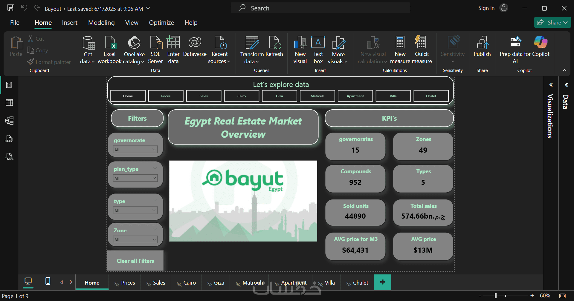The width and height of the screenshot is (574, 301).
Task: Select the Prices page tab
Action: coord(125,283)
